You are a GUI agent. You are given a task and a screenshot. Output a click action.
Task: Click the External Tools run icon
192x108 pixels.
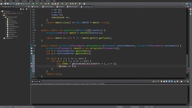[x=41, y=4]
